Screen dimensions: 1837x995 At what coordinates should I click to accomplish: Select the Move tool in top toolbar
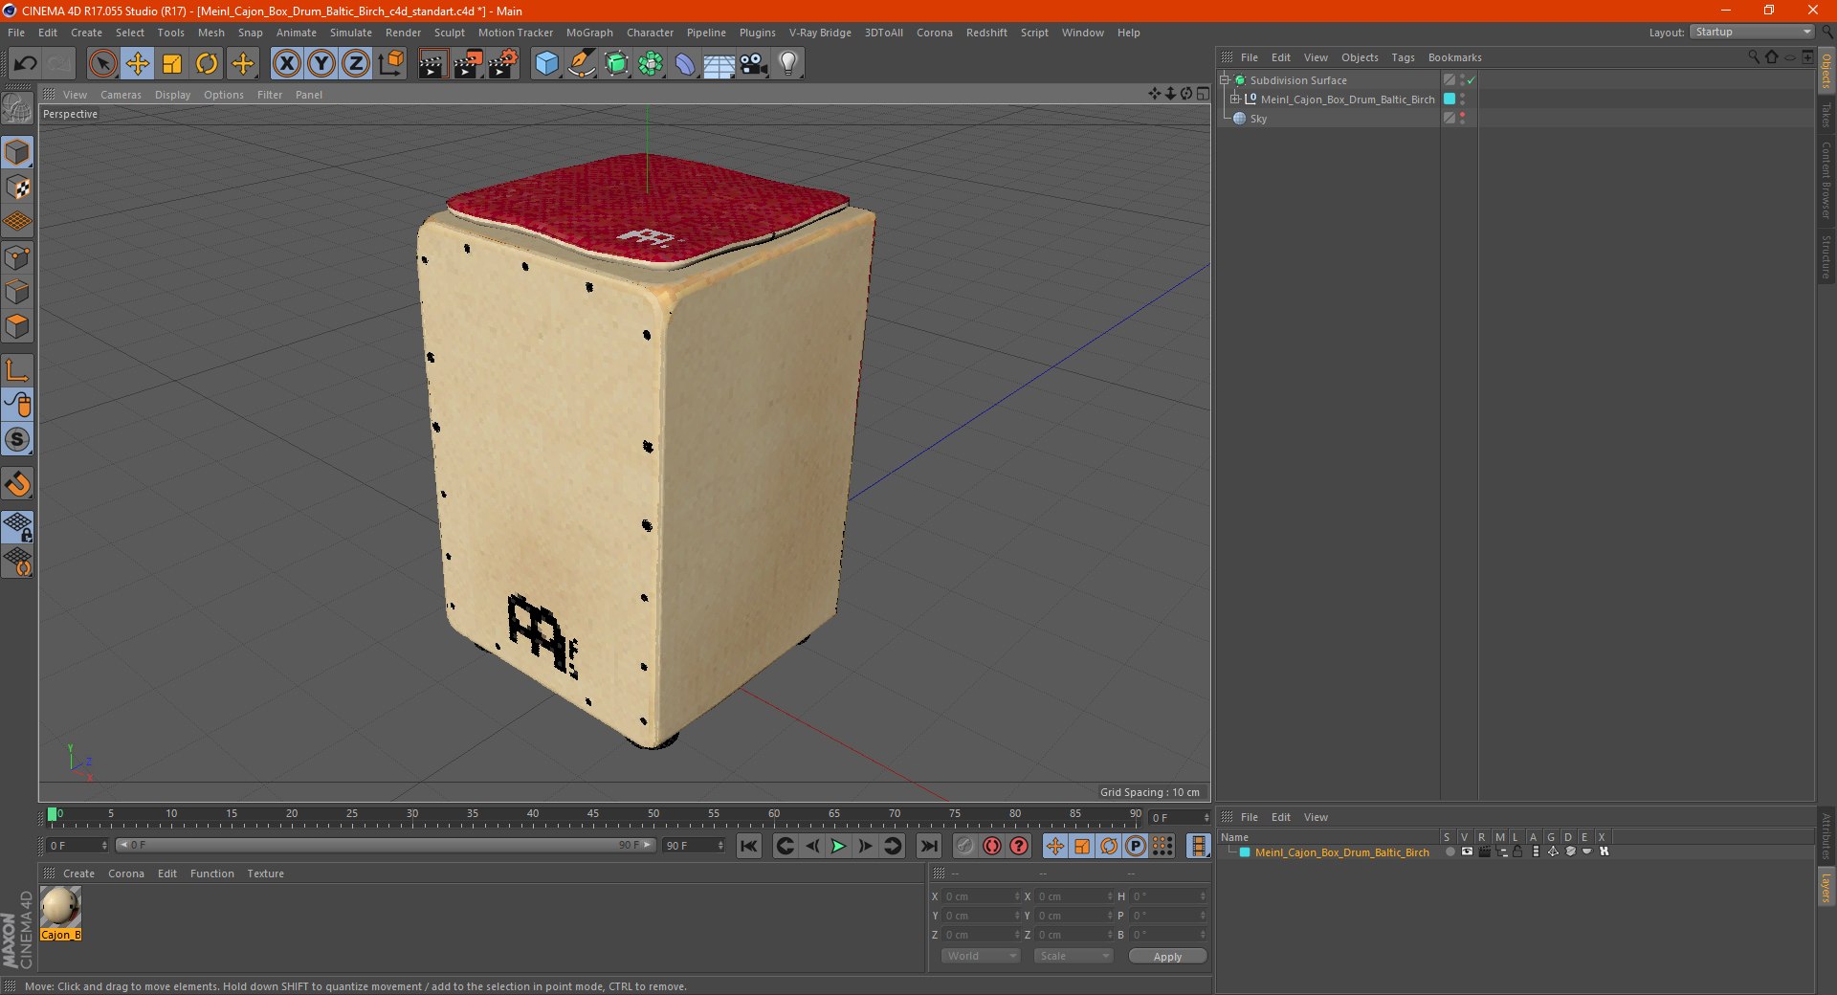(x=138, y=64)
